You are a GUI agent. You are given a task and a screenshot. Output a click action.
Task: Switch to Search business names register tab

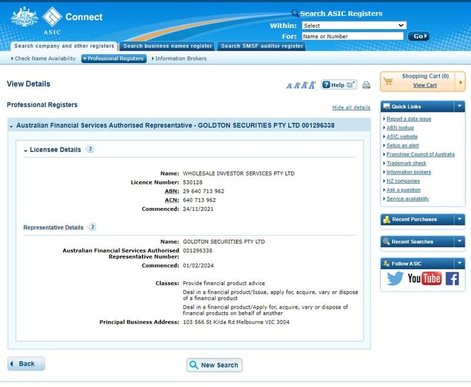pos(167,46)
